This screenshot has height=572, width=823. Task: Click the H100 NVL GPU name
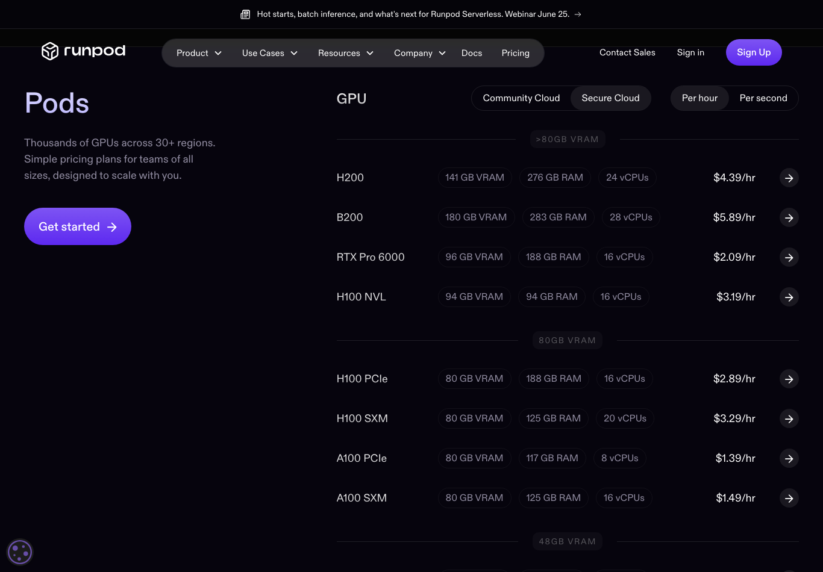pyautogui.click(x=361, y=297)
